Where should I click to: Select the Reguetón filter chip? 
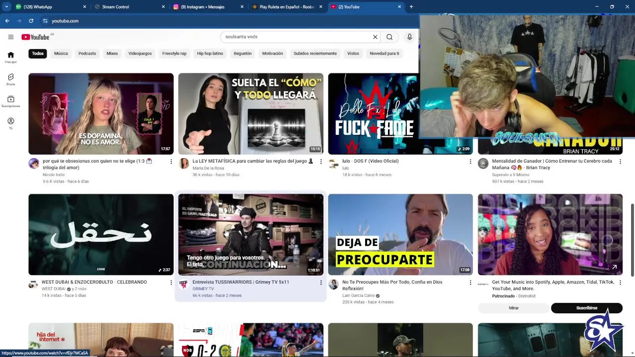pyautogui.click(x=243, y=54)
